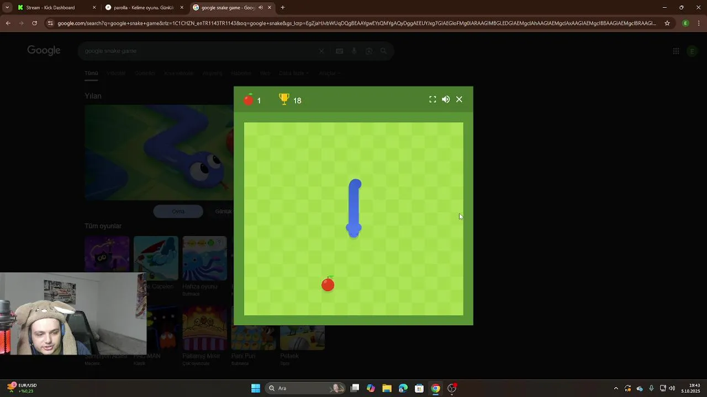
Task: Open Chrome profile avatar
Action: coord(685,23)
